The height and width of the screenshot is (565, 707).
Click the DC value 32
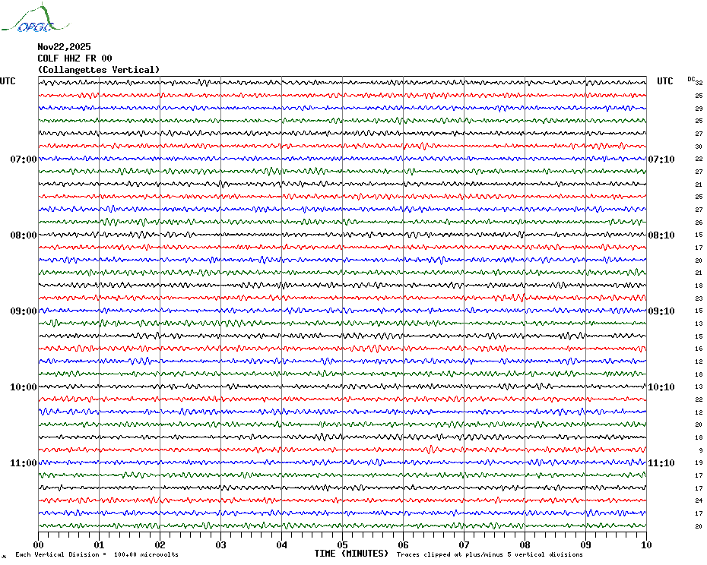(x=699, y=83)
